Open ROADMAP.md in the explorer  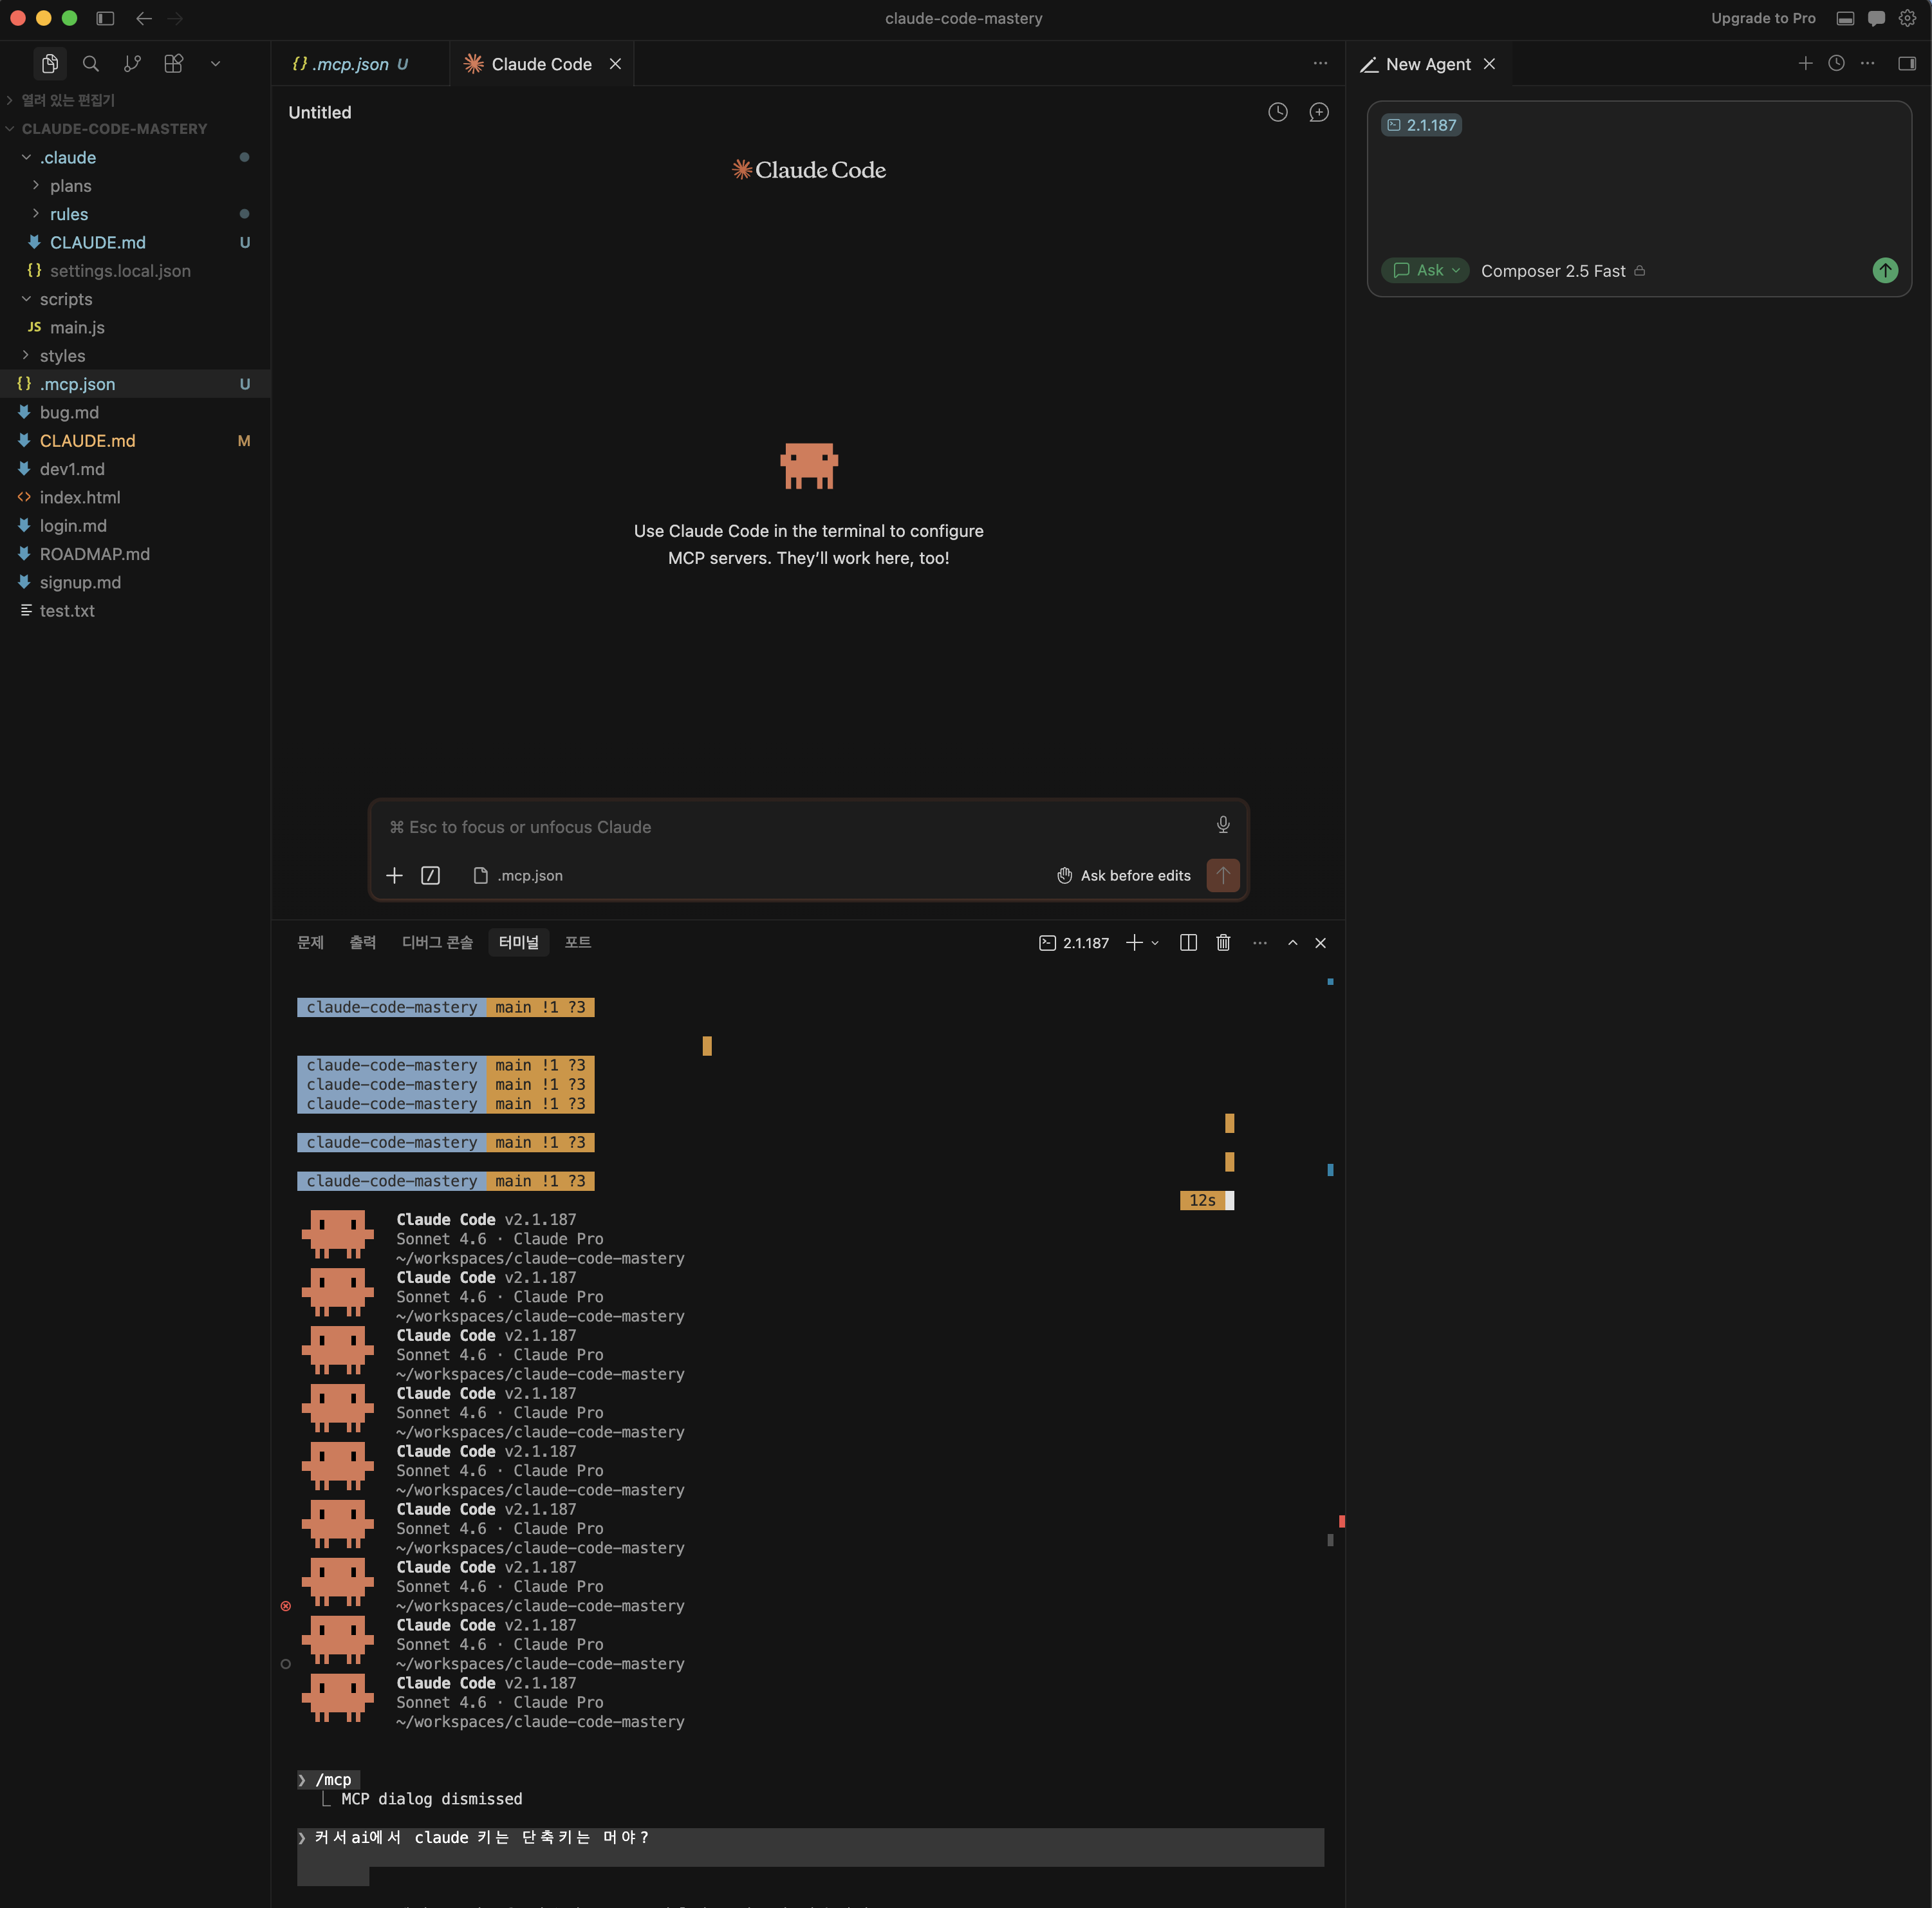(x=135, y=554)
